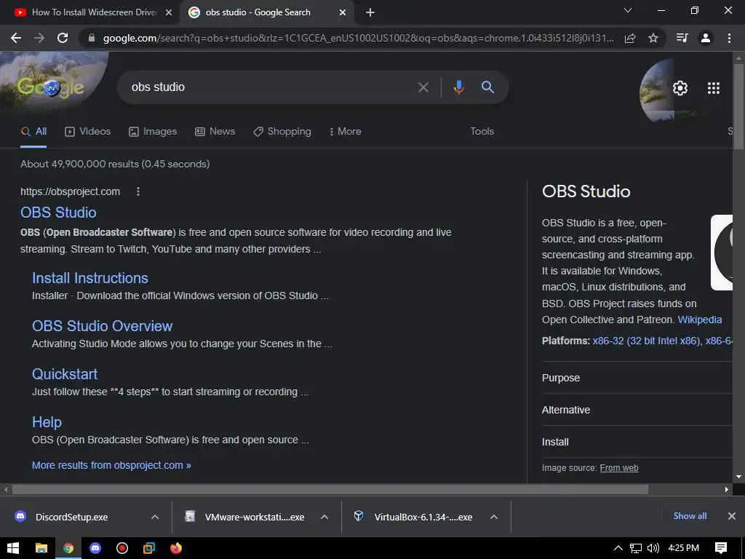Switch to Videos results

point(88,132)
